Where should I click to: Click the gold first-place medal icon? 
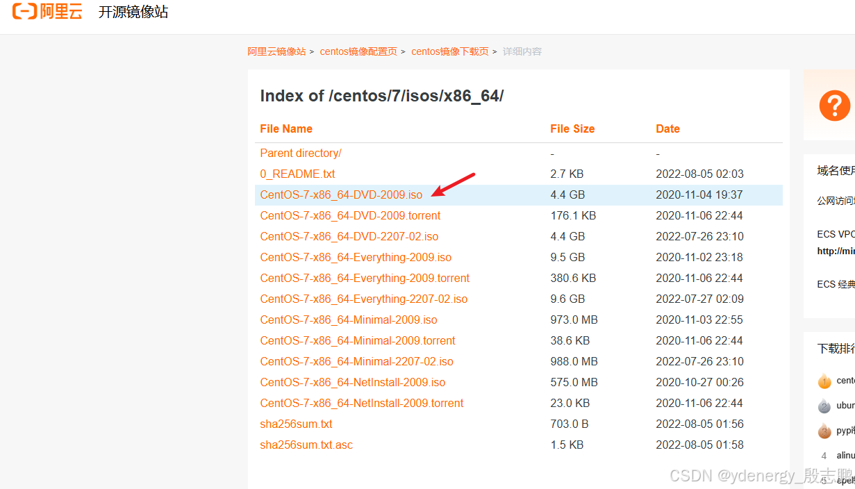pyautogui.click(x=824, y=381)
